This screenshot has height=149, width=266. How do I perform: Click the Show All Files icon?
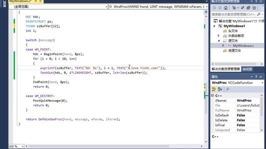254,8
